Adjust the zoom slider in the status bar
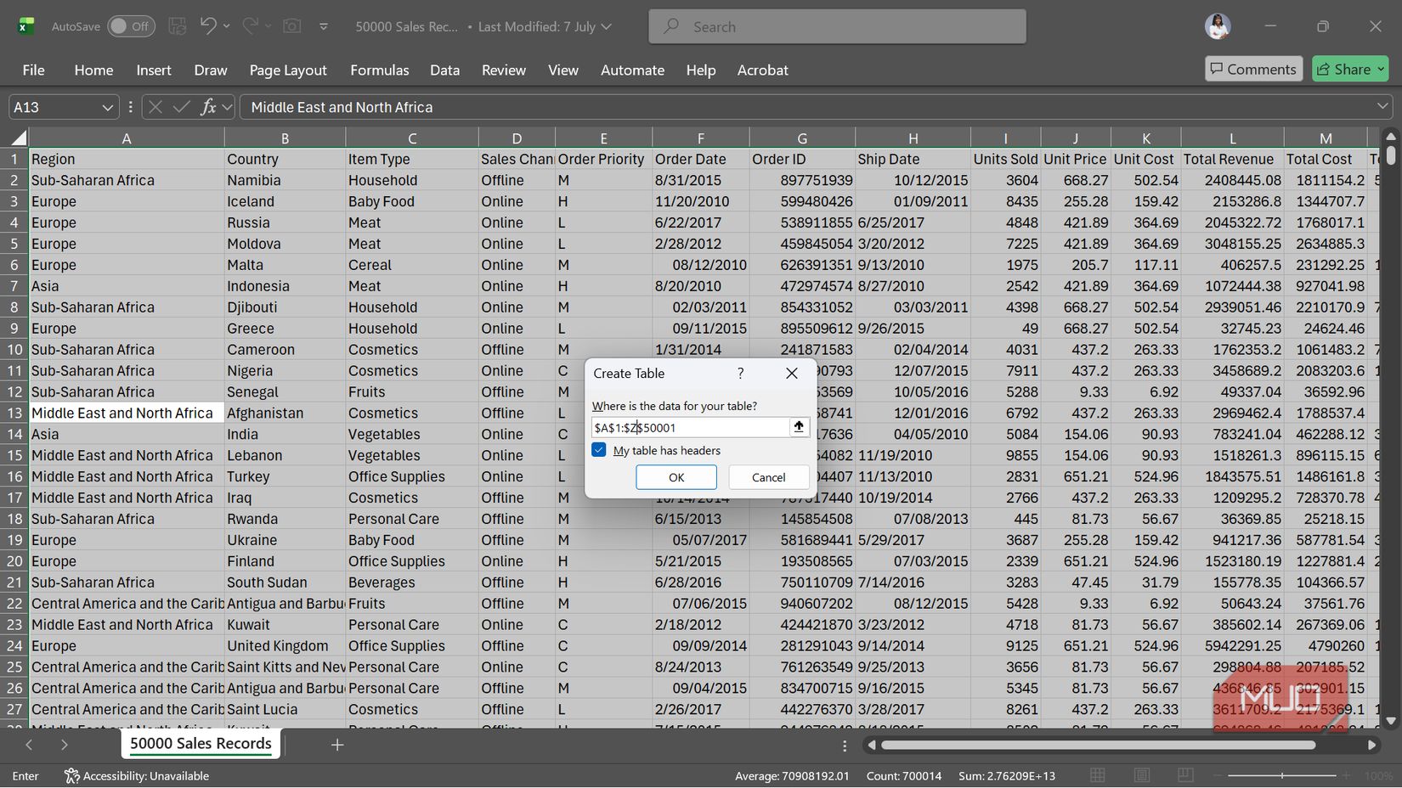 (1283, 775)
